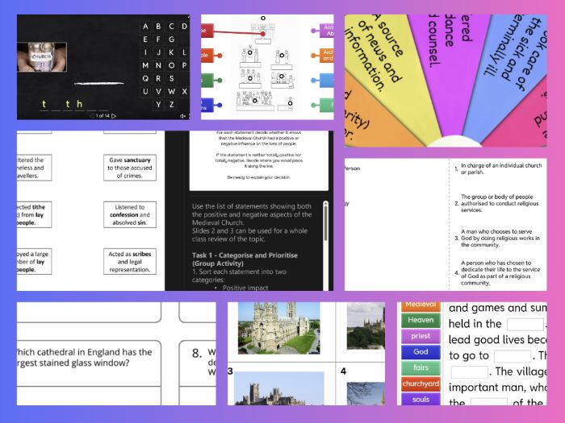Pick the 'souls' word tile

coord(421,399)
